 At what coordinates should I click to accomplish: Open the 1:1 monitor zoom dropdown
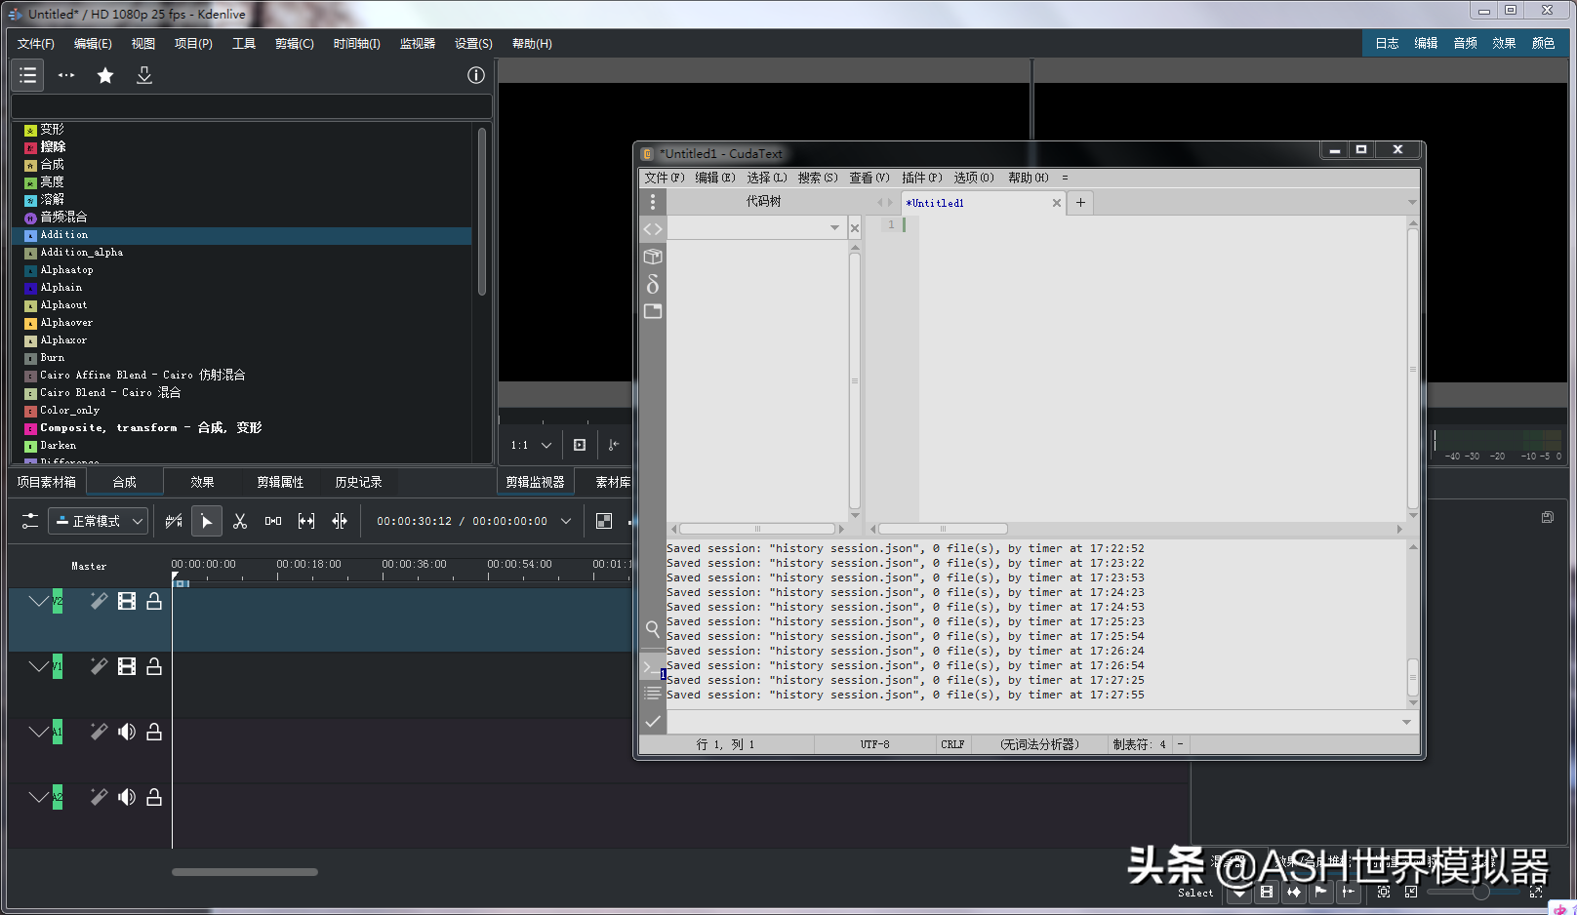(531, 445)
